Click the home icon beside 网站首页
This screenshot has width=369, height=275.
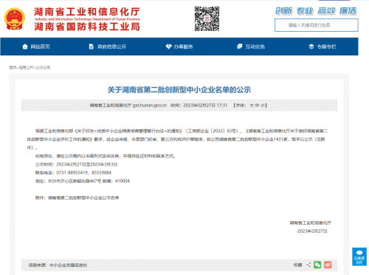pyautogui.click(x=25, y=47)
